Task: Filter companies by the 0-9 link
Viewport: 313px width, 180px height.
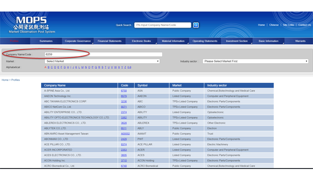Action: pos(129,67)
